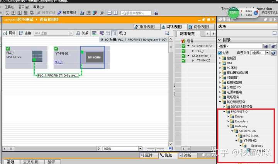Click the Relations (关系) button
This screenshot has height=164, width=278.
pyautogui.click(x=82, y=33)
